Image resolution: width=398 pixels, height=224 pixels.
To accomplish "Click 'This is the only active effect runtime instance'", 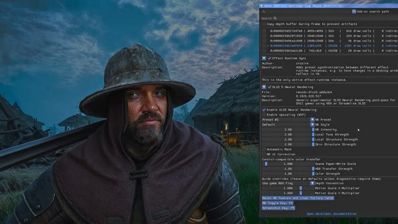I will click(304, 80).
